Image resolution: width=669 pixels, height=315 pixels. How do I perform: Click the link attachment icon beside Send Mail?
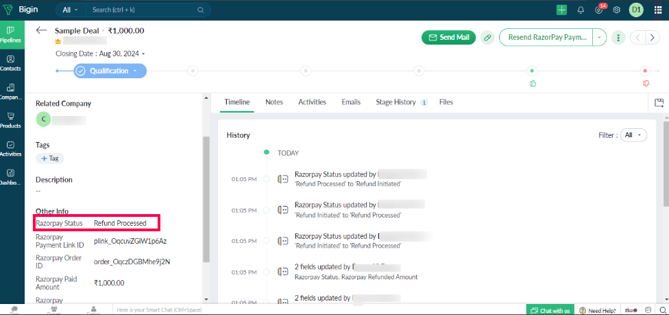(x=487, y=38)
